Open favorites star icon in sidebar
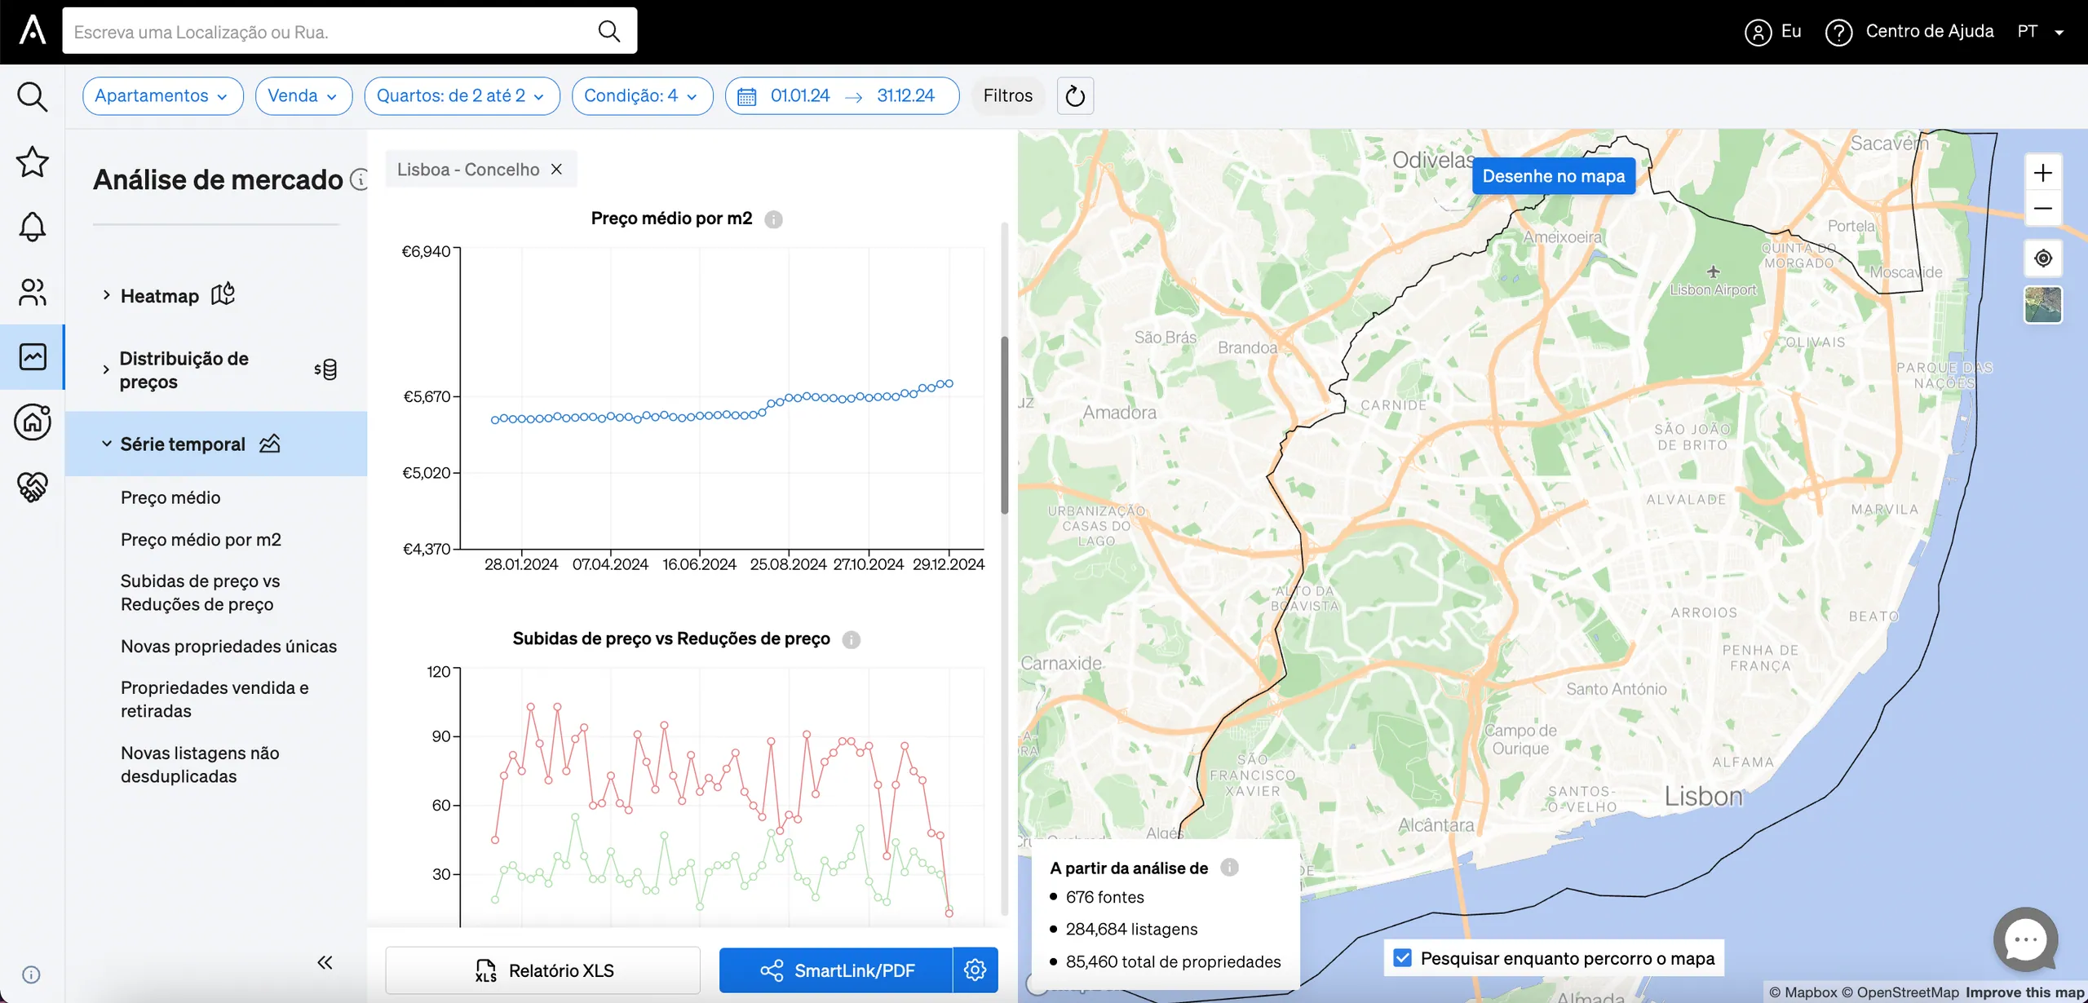Image resolution: width=2088 pixels, height=1003 pixels. pos(32,161)
